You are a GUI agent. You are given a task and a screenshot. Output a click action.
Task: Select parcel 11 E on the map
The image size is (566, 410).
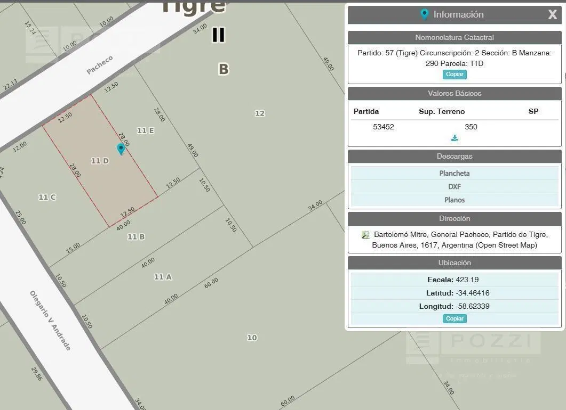coord(146,130)
